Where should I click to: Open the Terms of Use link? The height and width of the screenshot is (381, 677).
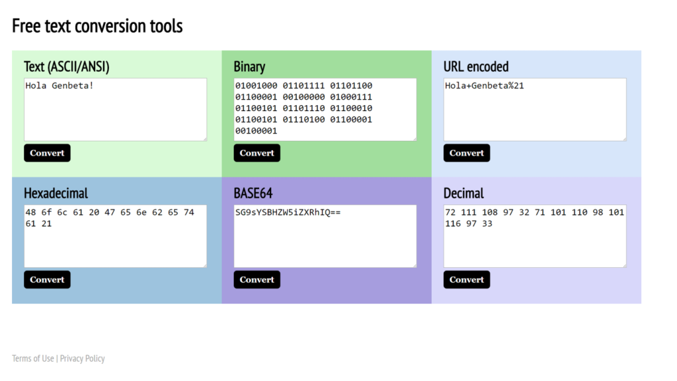(x=33, y=359)
